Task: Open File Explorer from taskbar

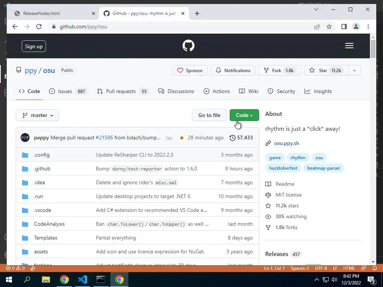Action: coord(46,280)
